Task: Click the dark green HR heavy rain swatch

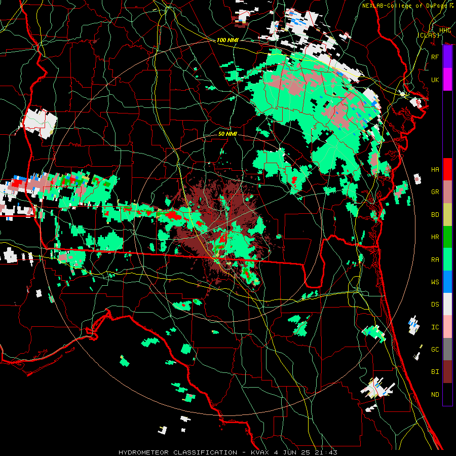Action: click(447, 237)
